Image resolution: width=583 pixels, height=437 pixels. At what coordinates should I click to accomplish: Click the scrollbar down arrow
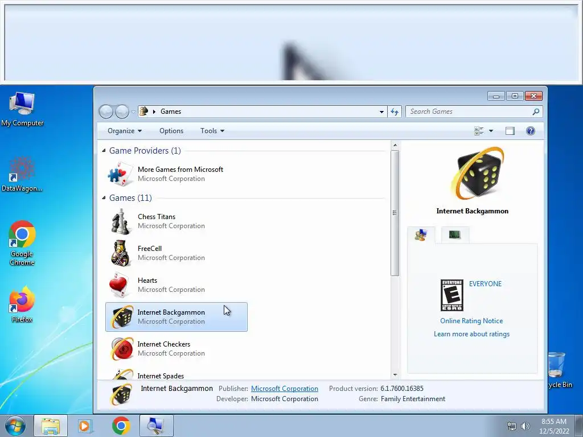[395, 375]
